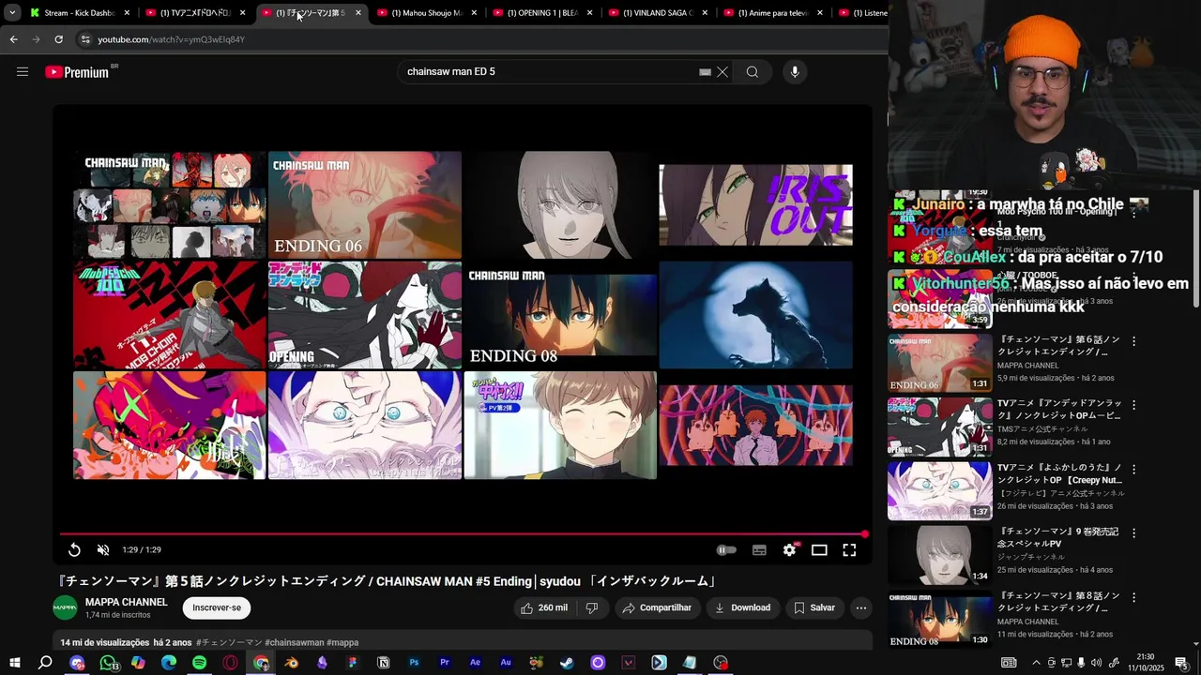
Task: Toggle the autoplay switch in player
Action: (726, 550)
